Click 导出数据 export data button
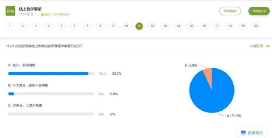This screenshot has width=272, height=138. pos(230,11)
